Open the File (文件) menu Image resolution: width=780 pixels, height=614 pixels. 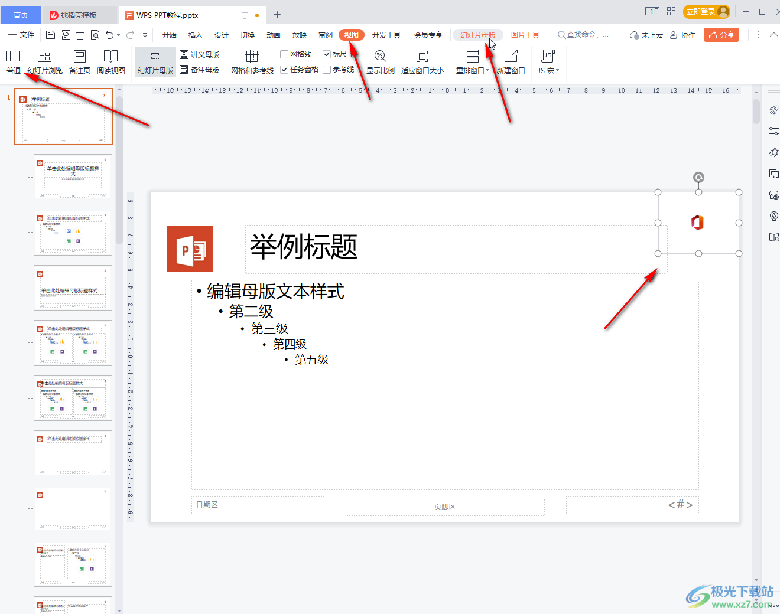[x=21, y=35]
